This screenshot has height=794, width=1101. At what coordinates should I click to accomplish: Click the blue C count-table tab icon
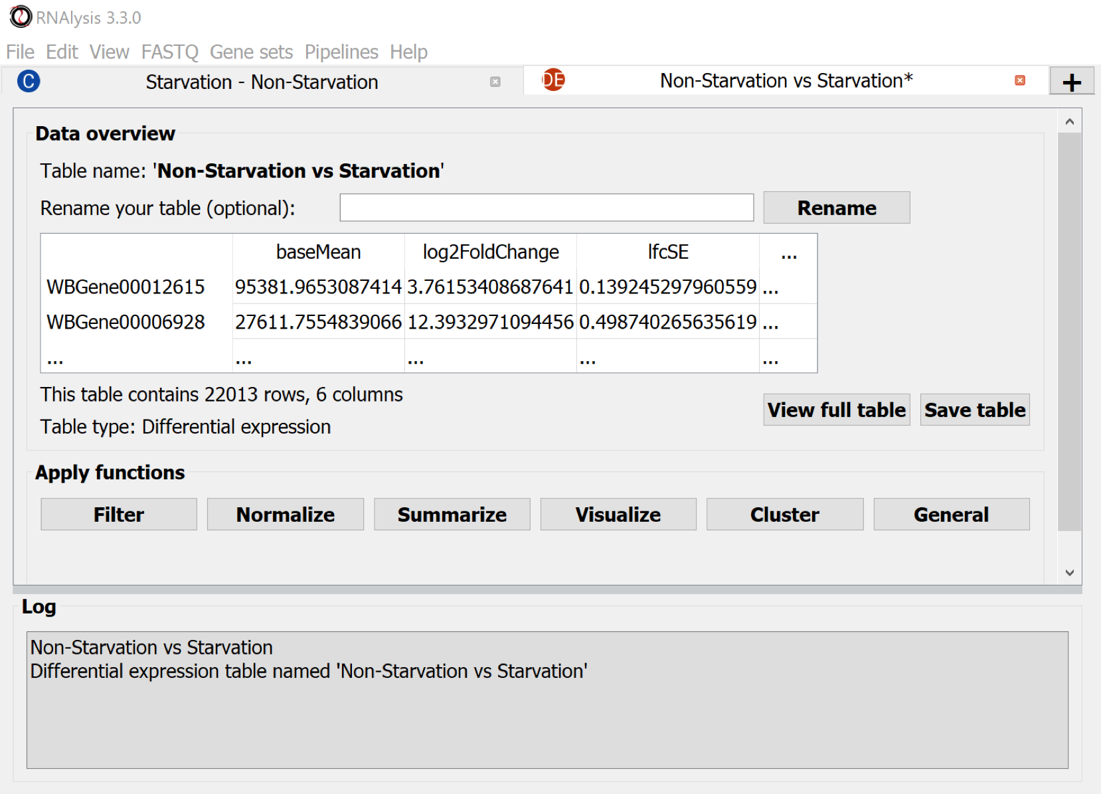click(29, 81)
